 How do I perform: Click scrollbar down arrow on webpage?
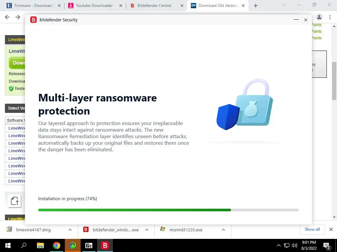point(334,217)
